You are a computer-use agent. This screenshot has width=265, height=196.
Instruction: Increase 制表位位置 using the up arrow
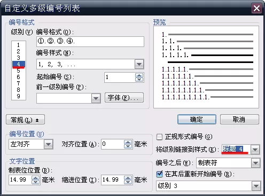click(36, 178)
